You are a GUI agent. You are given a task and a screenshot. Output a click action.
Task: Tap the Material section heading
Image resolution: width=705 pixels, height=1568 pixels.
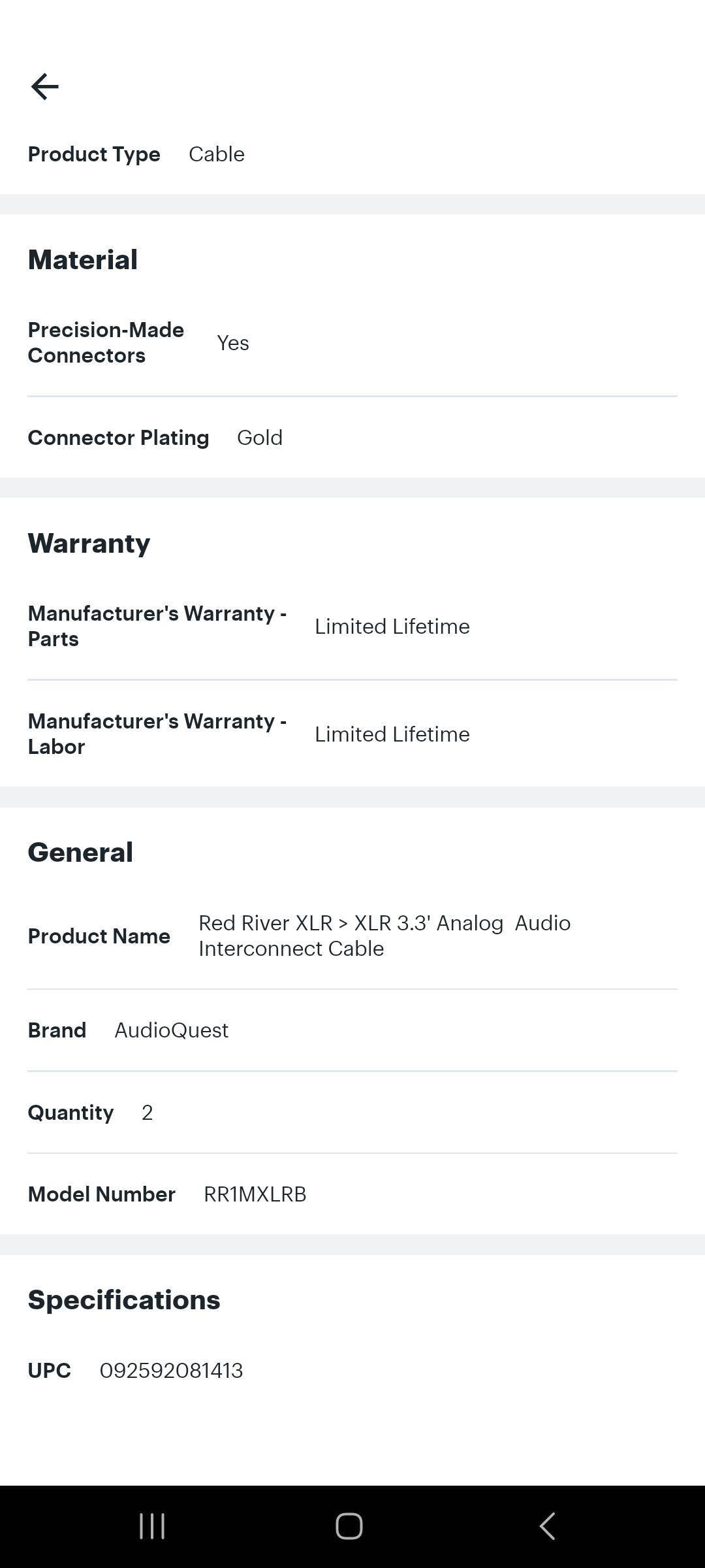[x=82, y=260]
